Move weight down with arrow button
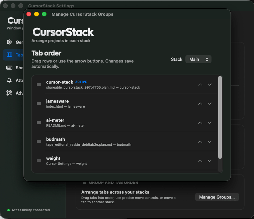 [209, 161]
